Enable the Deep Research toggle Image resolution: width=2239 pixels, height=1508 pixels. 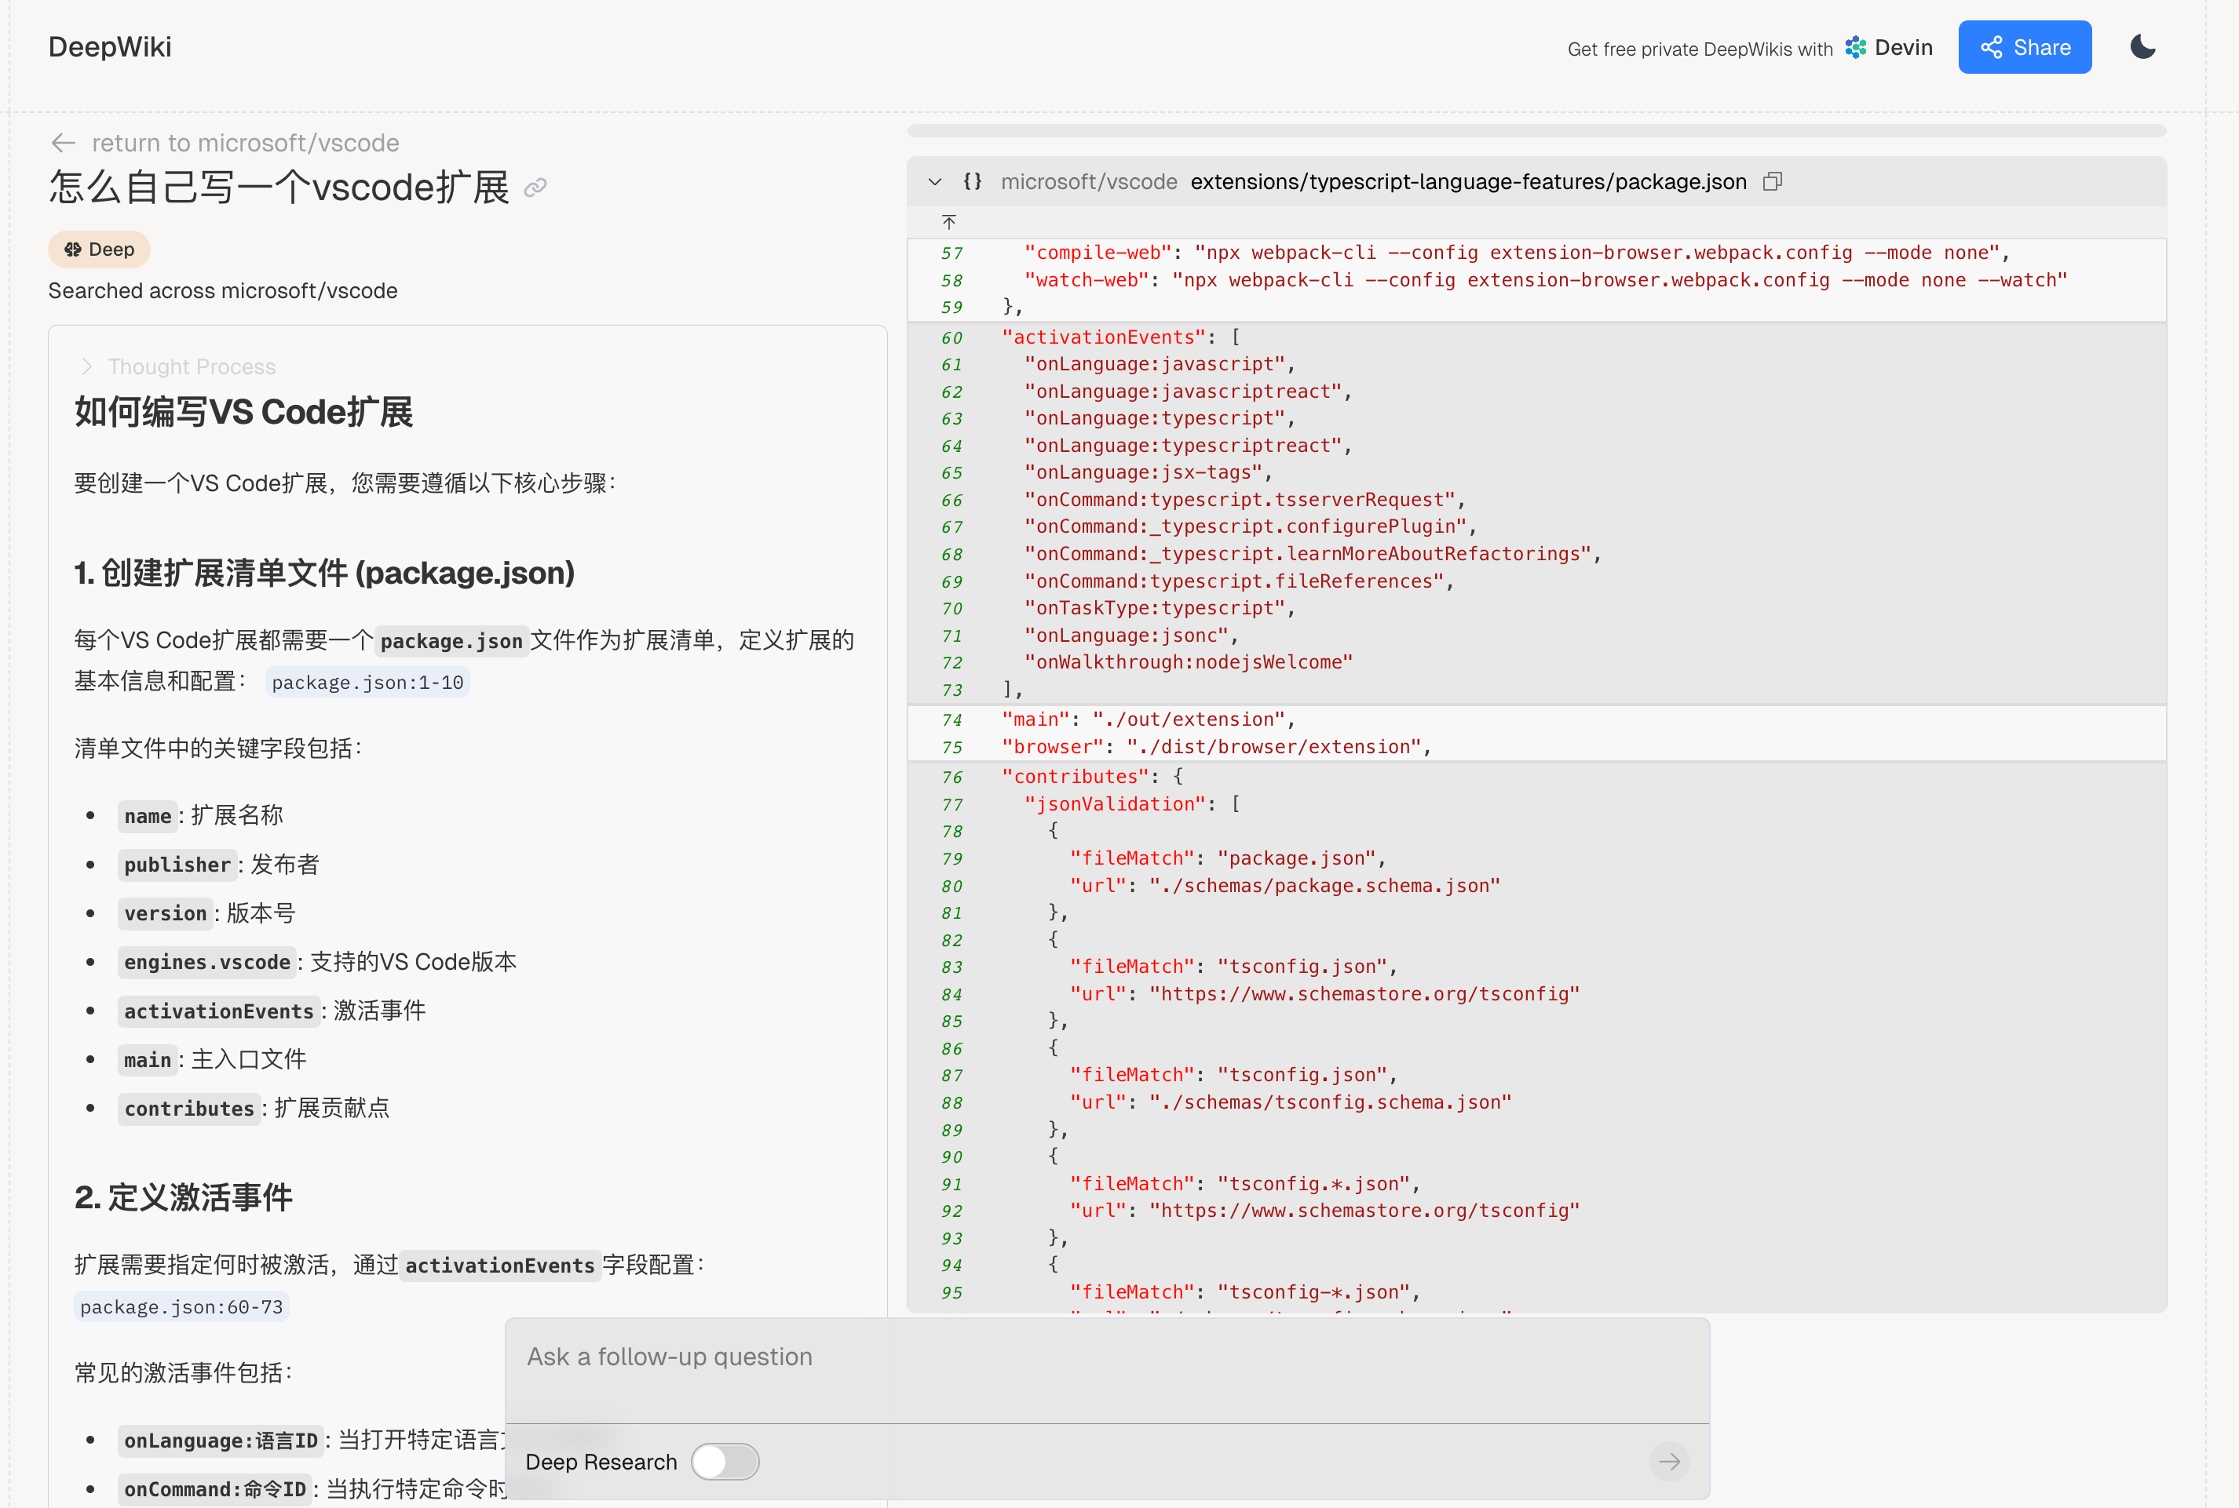coord(725,1461)
